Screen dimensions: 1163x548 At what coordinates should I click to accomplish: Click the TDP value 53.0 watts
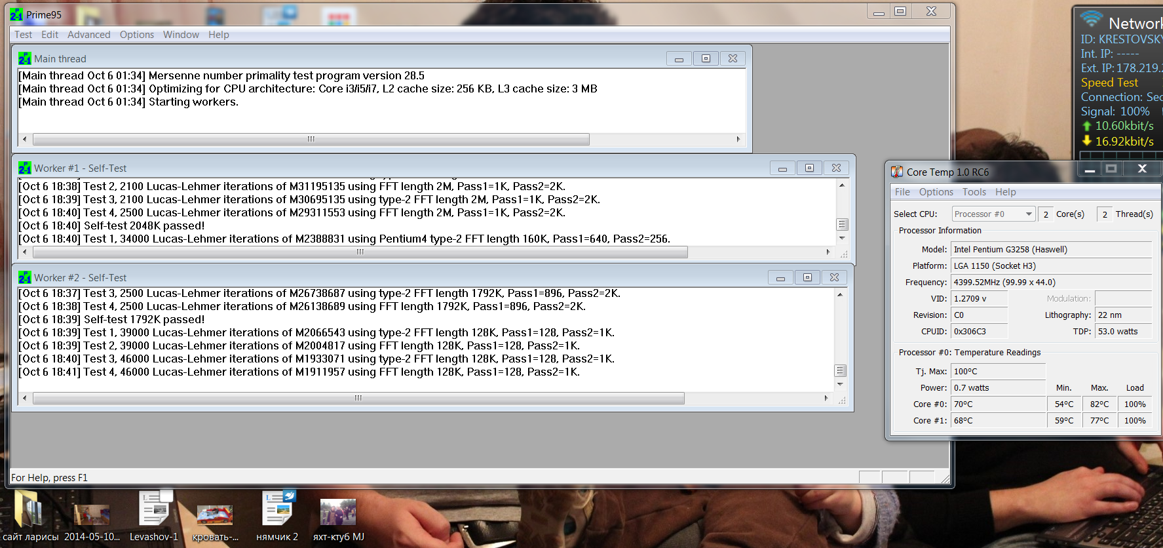(x=1124, y=332)
